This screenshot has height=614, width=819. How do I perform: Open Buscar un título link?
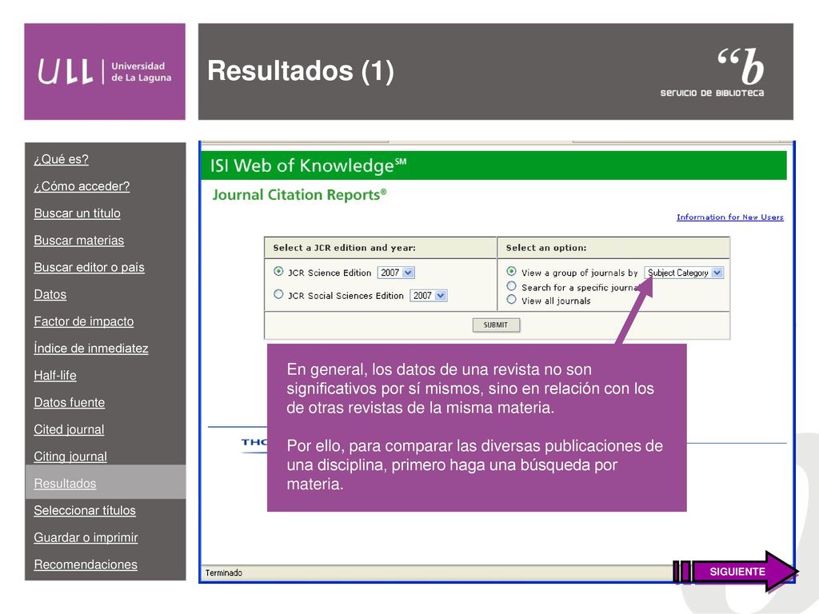point(77,213)
